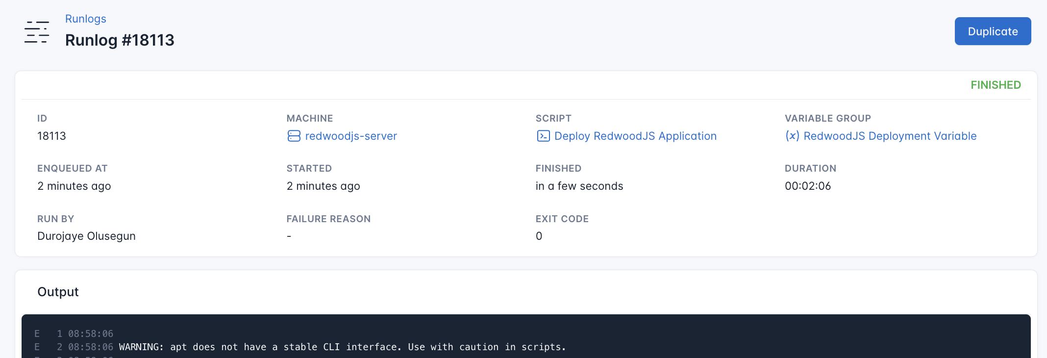Click the apt WARNING output line

[342, 347]
